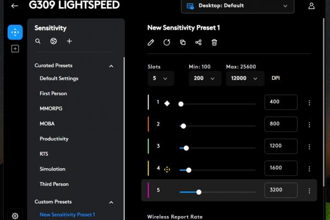The width and height of the screenshot is (330, 220).
Task: Select the RTS preset
Action: coord(44,154)
